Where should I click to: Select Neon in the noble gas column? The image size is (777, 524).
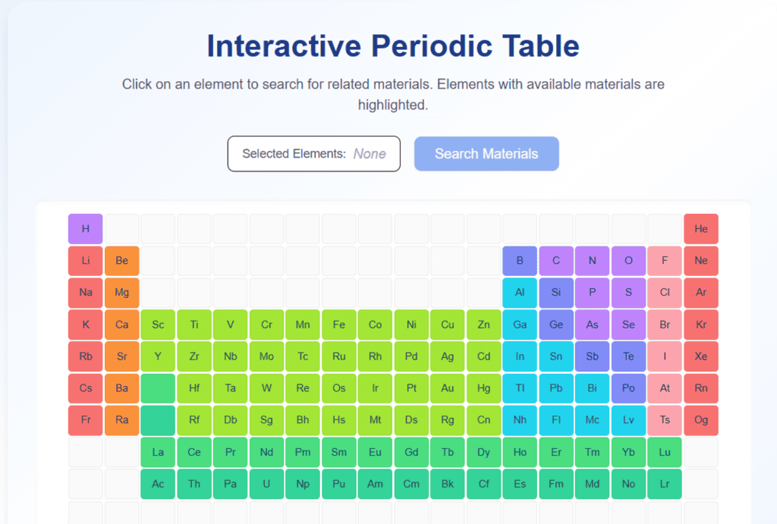coord(701,260)
